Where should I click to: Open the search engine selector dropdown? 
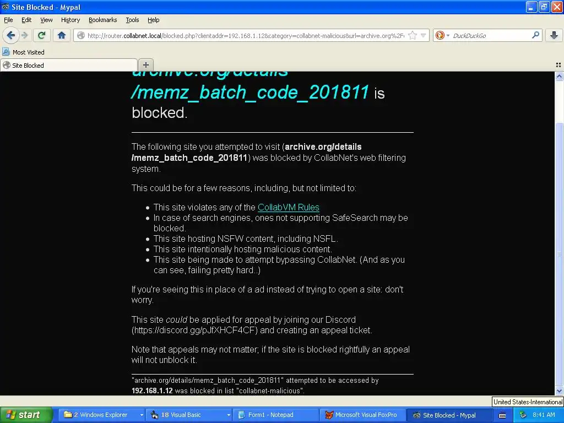[448, 36]
